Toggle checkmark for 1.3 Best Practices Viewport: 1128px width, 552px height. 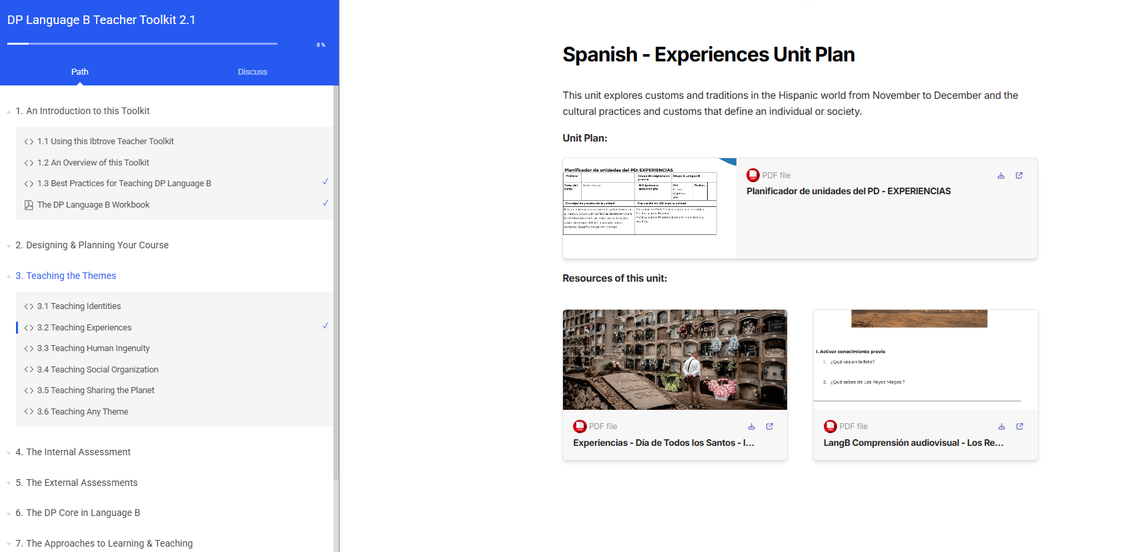(x=325, y=182)
